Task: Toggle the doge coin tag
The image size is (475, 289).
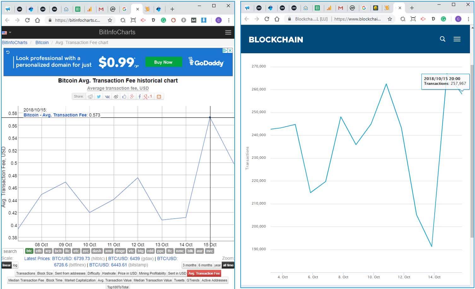Action: (x=120, y=251)
